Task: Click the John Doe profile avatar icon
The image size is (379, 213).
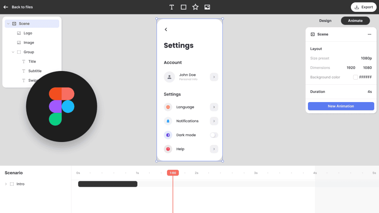Action: [169, 77]
